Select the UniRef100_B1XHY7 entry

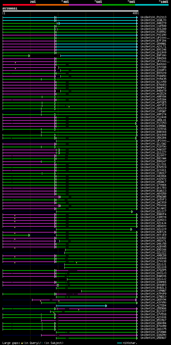pyautogui.click(x=153, y=155)
